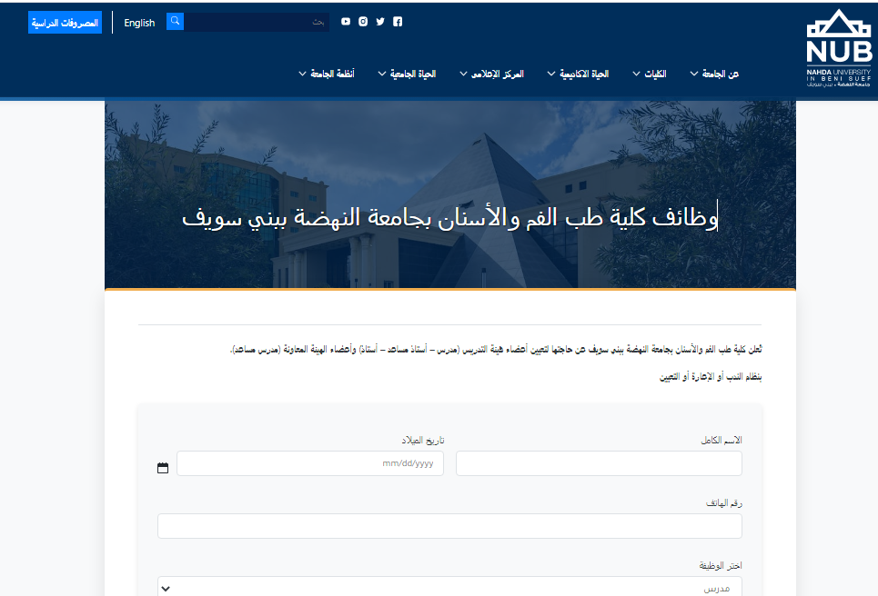This screenshot has width=878, height=596.
Task: Click the رقم الهاتف input field
Action: click(x=449, y=526)
